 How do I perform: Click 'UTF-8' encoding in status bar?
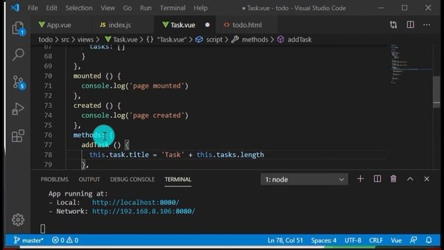352,240
